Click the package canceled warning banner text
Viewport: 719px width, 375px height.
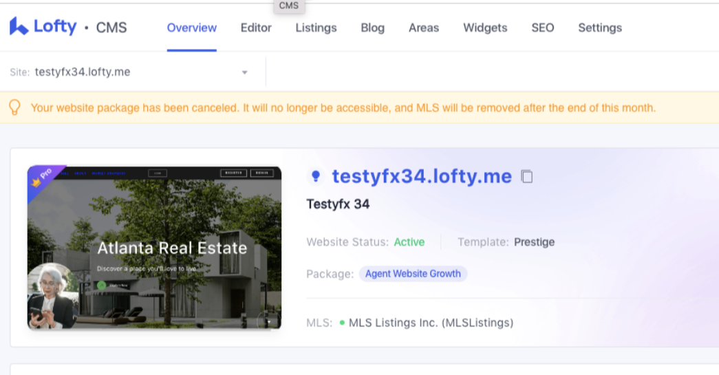[343, 108]
